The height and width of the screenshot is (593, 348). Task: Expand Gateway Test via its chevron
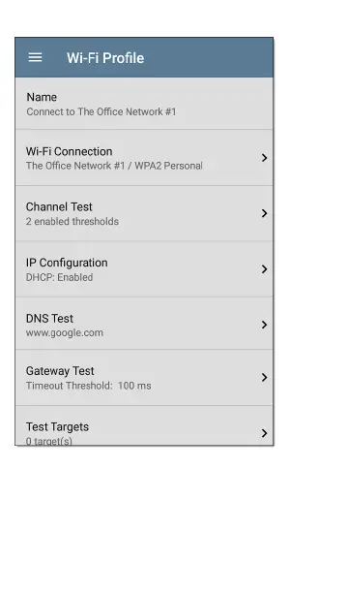(x=264, y=377)
